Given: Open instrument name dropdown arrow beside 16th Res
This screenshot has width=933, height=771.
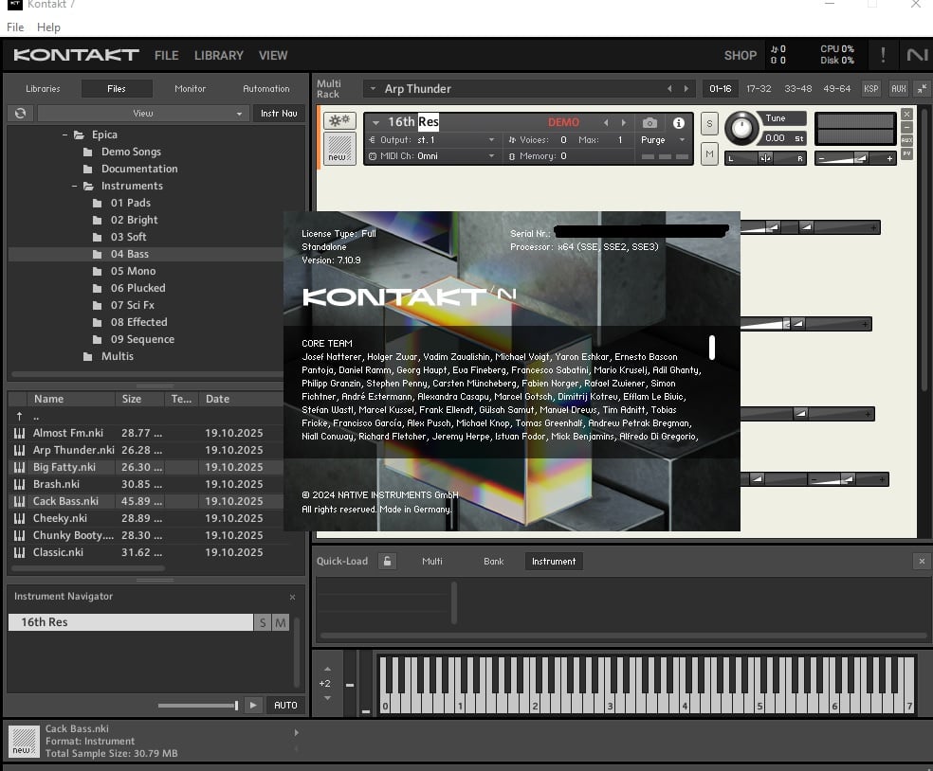Looking at the screenshot, I should click(376, 122).
